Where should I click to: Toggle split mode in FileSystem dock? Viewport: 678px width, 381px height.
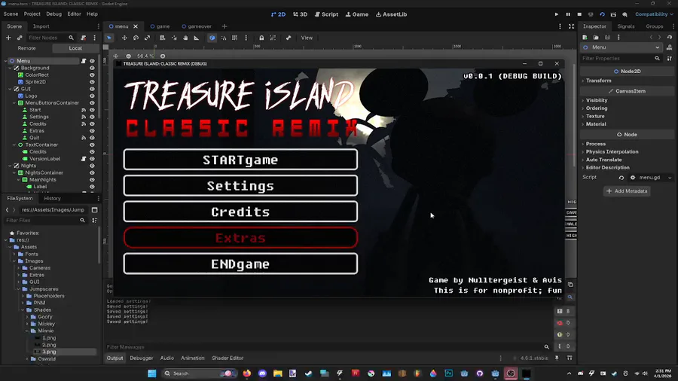pos(94,210)
